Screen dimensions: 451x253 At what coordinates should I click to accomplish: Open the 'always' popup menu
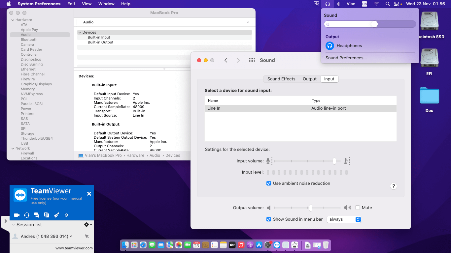coord(344,219)
